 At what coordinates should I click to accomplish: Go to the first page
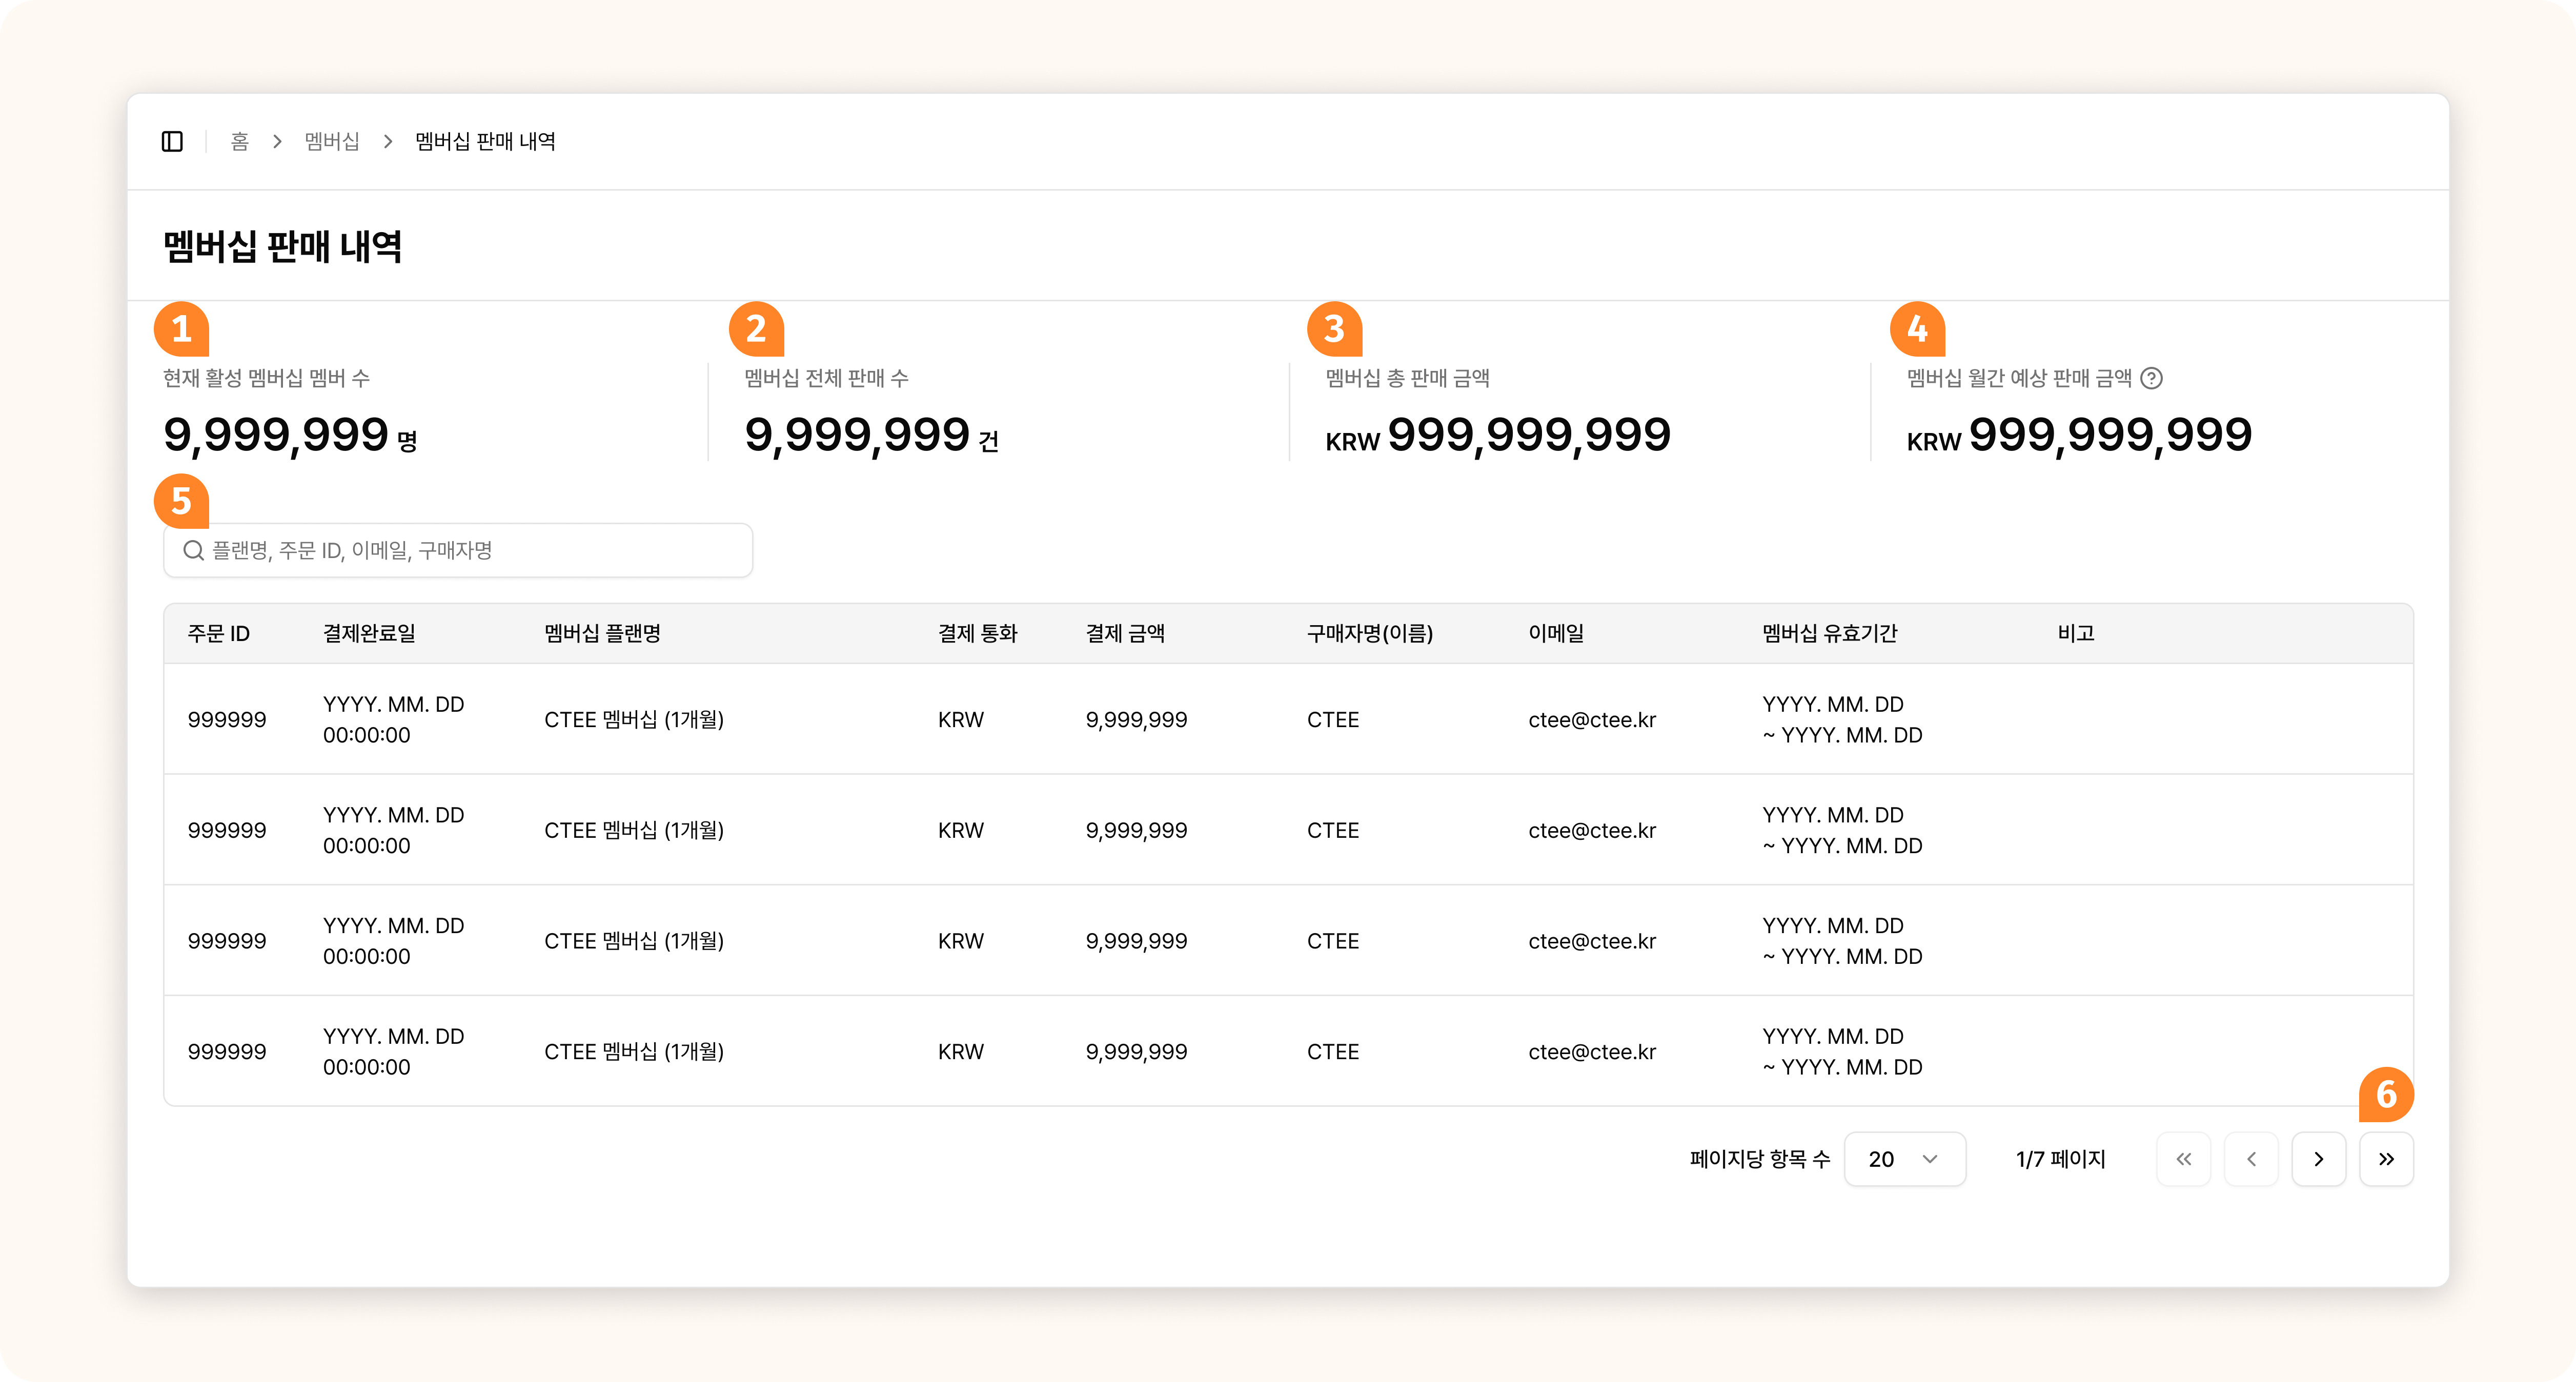point(2183,1159)
